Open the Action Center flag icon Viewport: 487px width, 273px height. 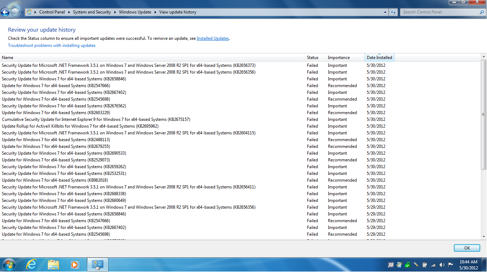[450, 265]
